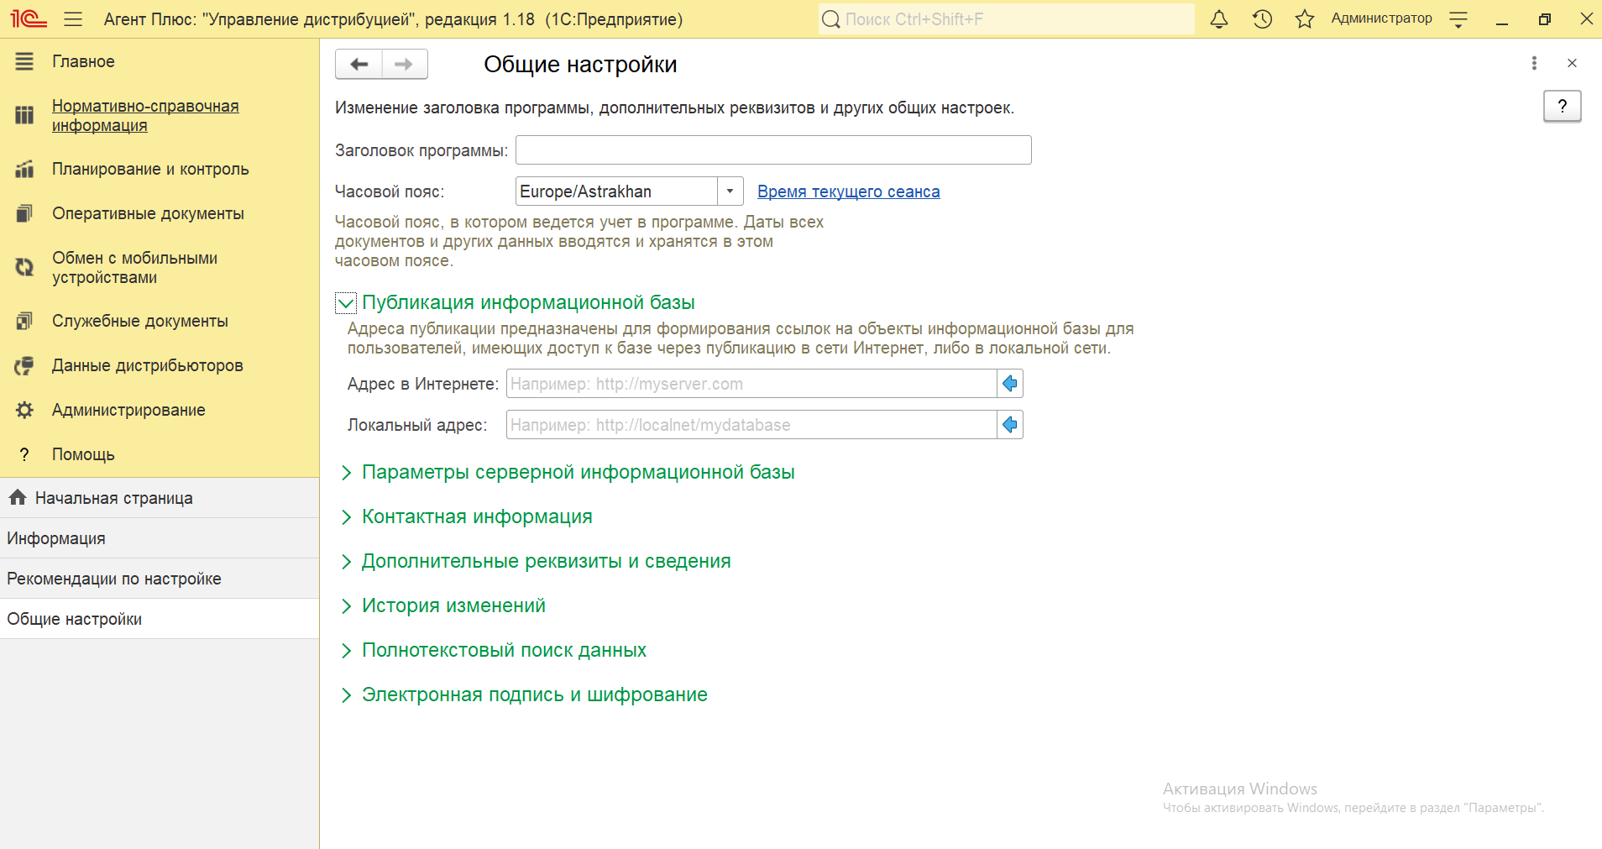Open Служебные документы section
Screen dimensions: 1602x849
coord(140,321)
